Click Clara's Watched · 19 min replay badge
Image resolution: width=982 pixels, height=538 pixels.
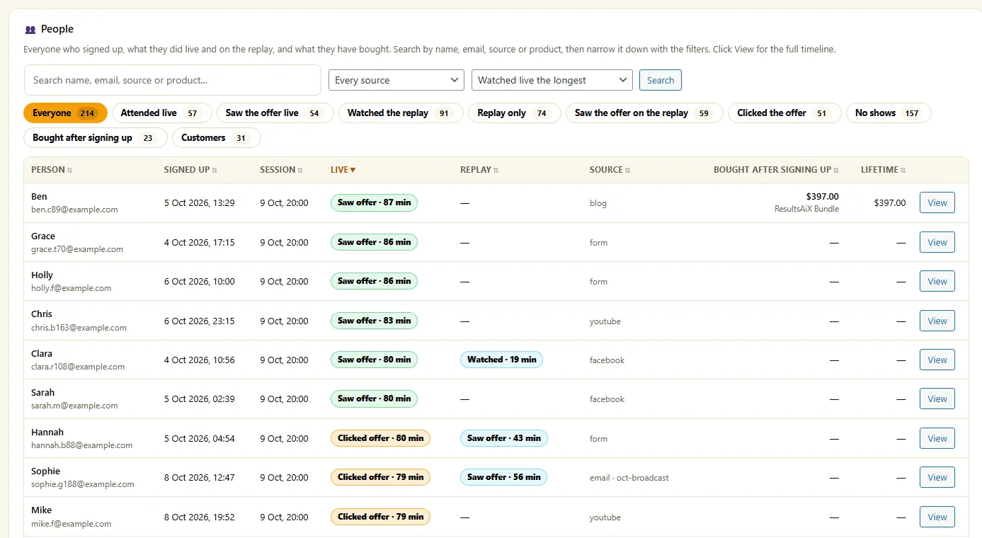pyautogui.click(x=501, y=360)
